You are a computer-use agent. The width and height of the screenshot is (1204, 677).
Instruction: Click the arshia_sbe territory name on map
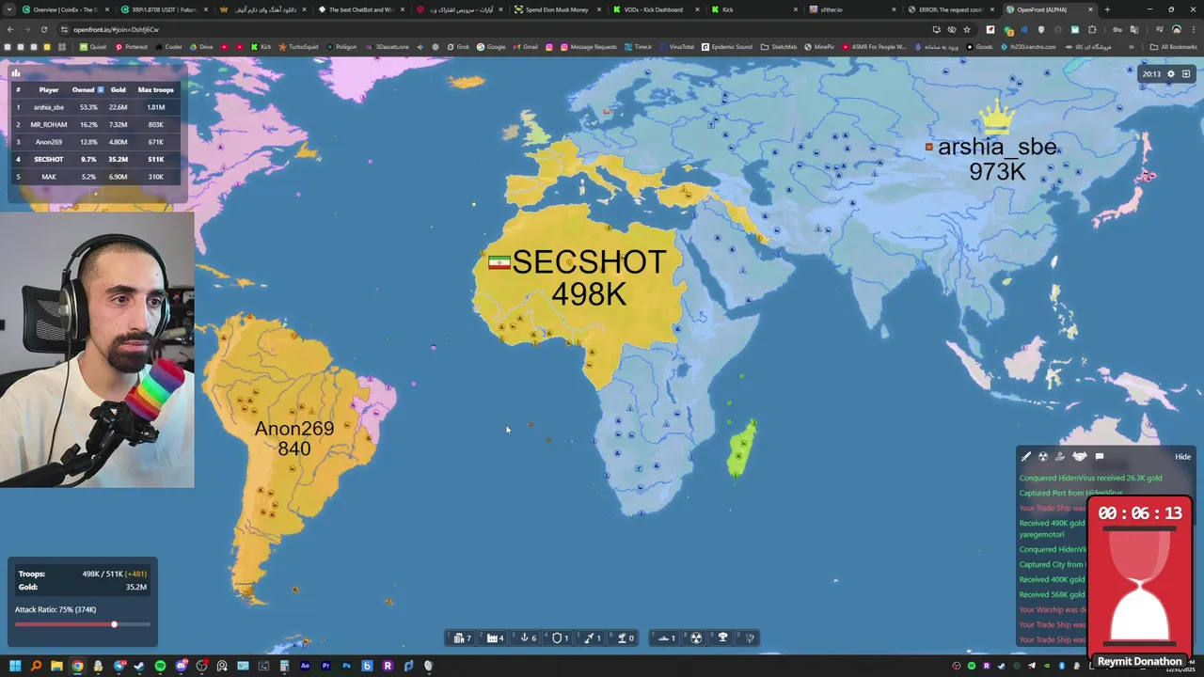pos(997,148)
